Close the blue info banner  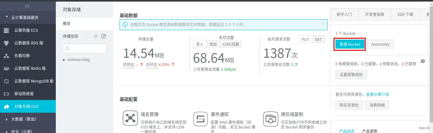pos(322,24)
